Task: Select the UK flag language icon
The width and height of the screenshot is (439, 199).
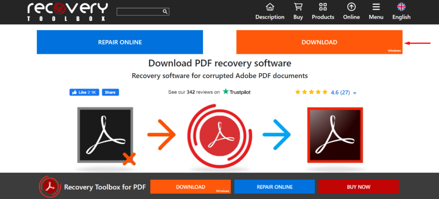Action: click(x=401, y=7)
